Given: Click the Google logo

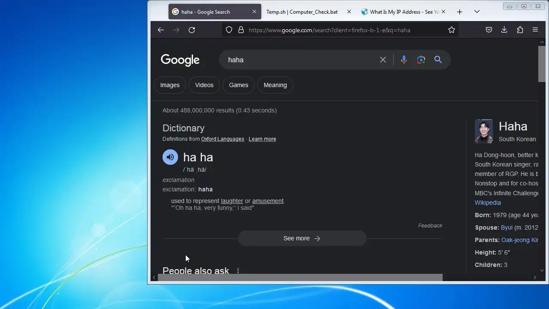Looking at the screenshot, I should pos(180,60).
